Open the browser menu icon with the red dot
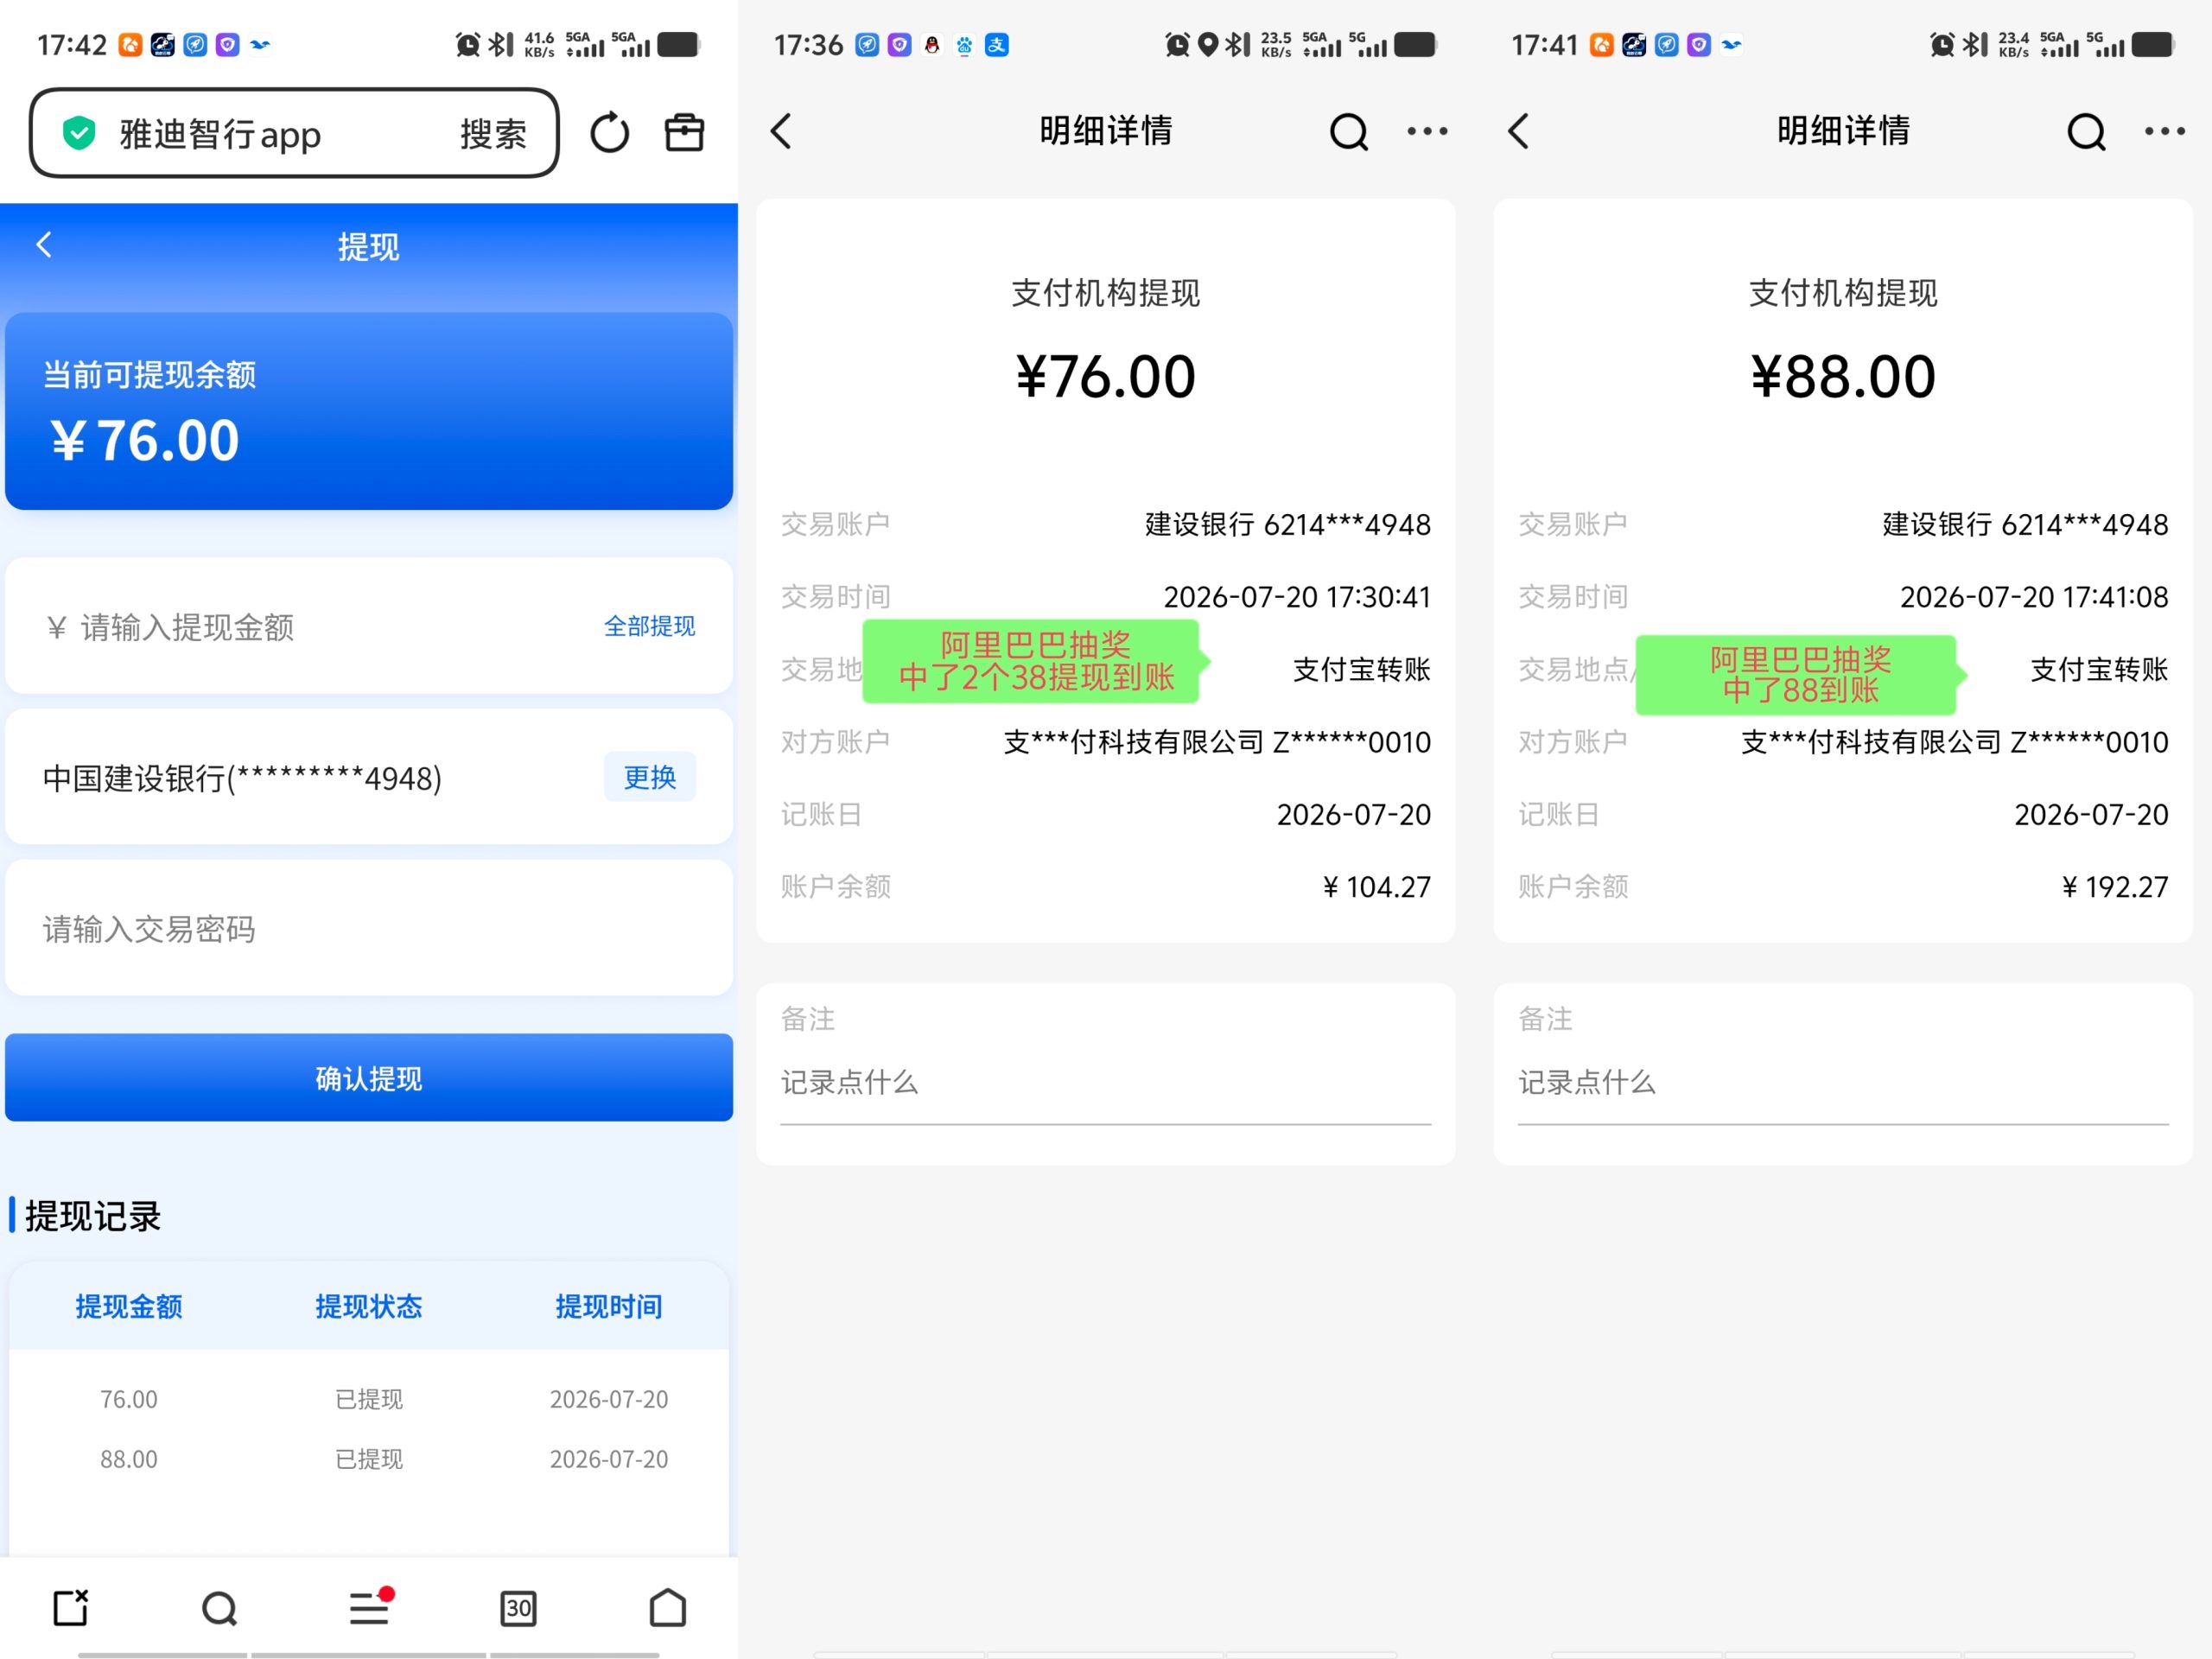 [x=370, y=1607]
